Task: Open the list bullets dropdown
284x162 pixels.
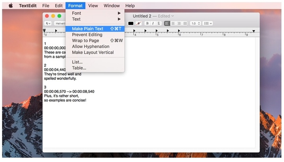Action: [208, 23]
